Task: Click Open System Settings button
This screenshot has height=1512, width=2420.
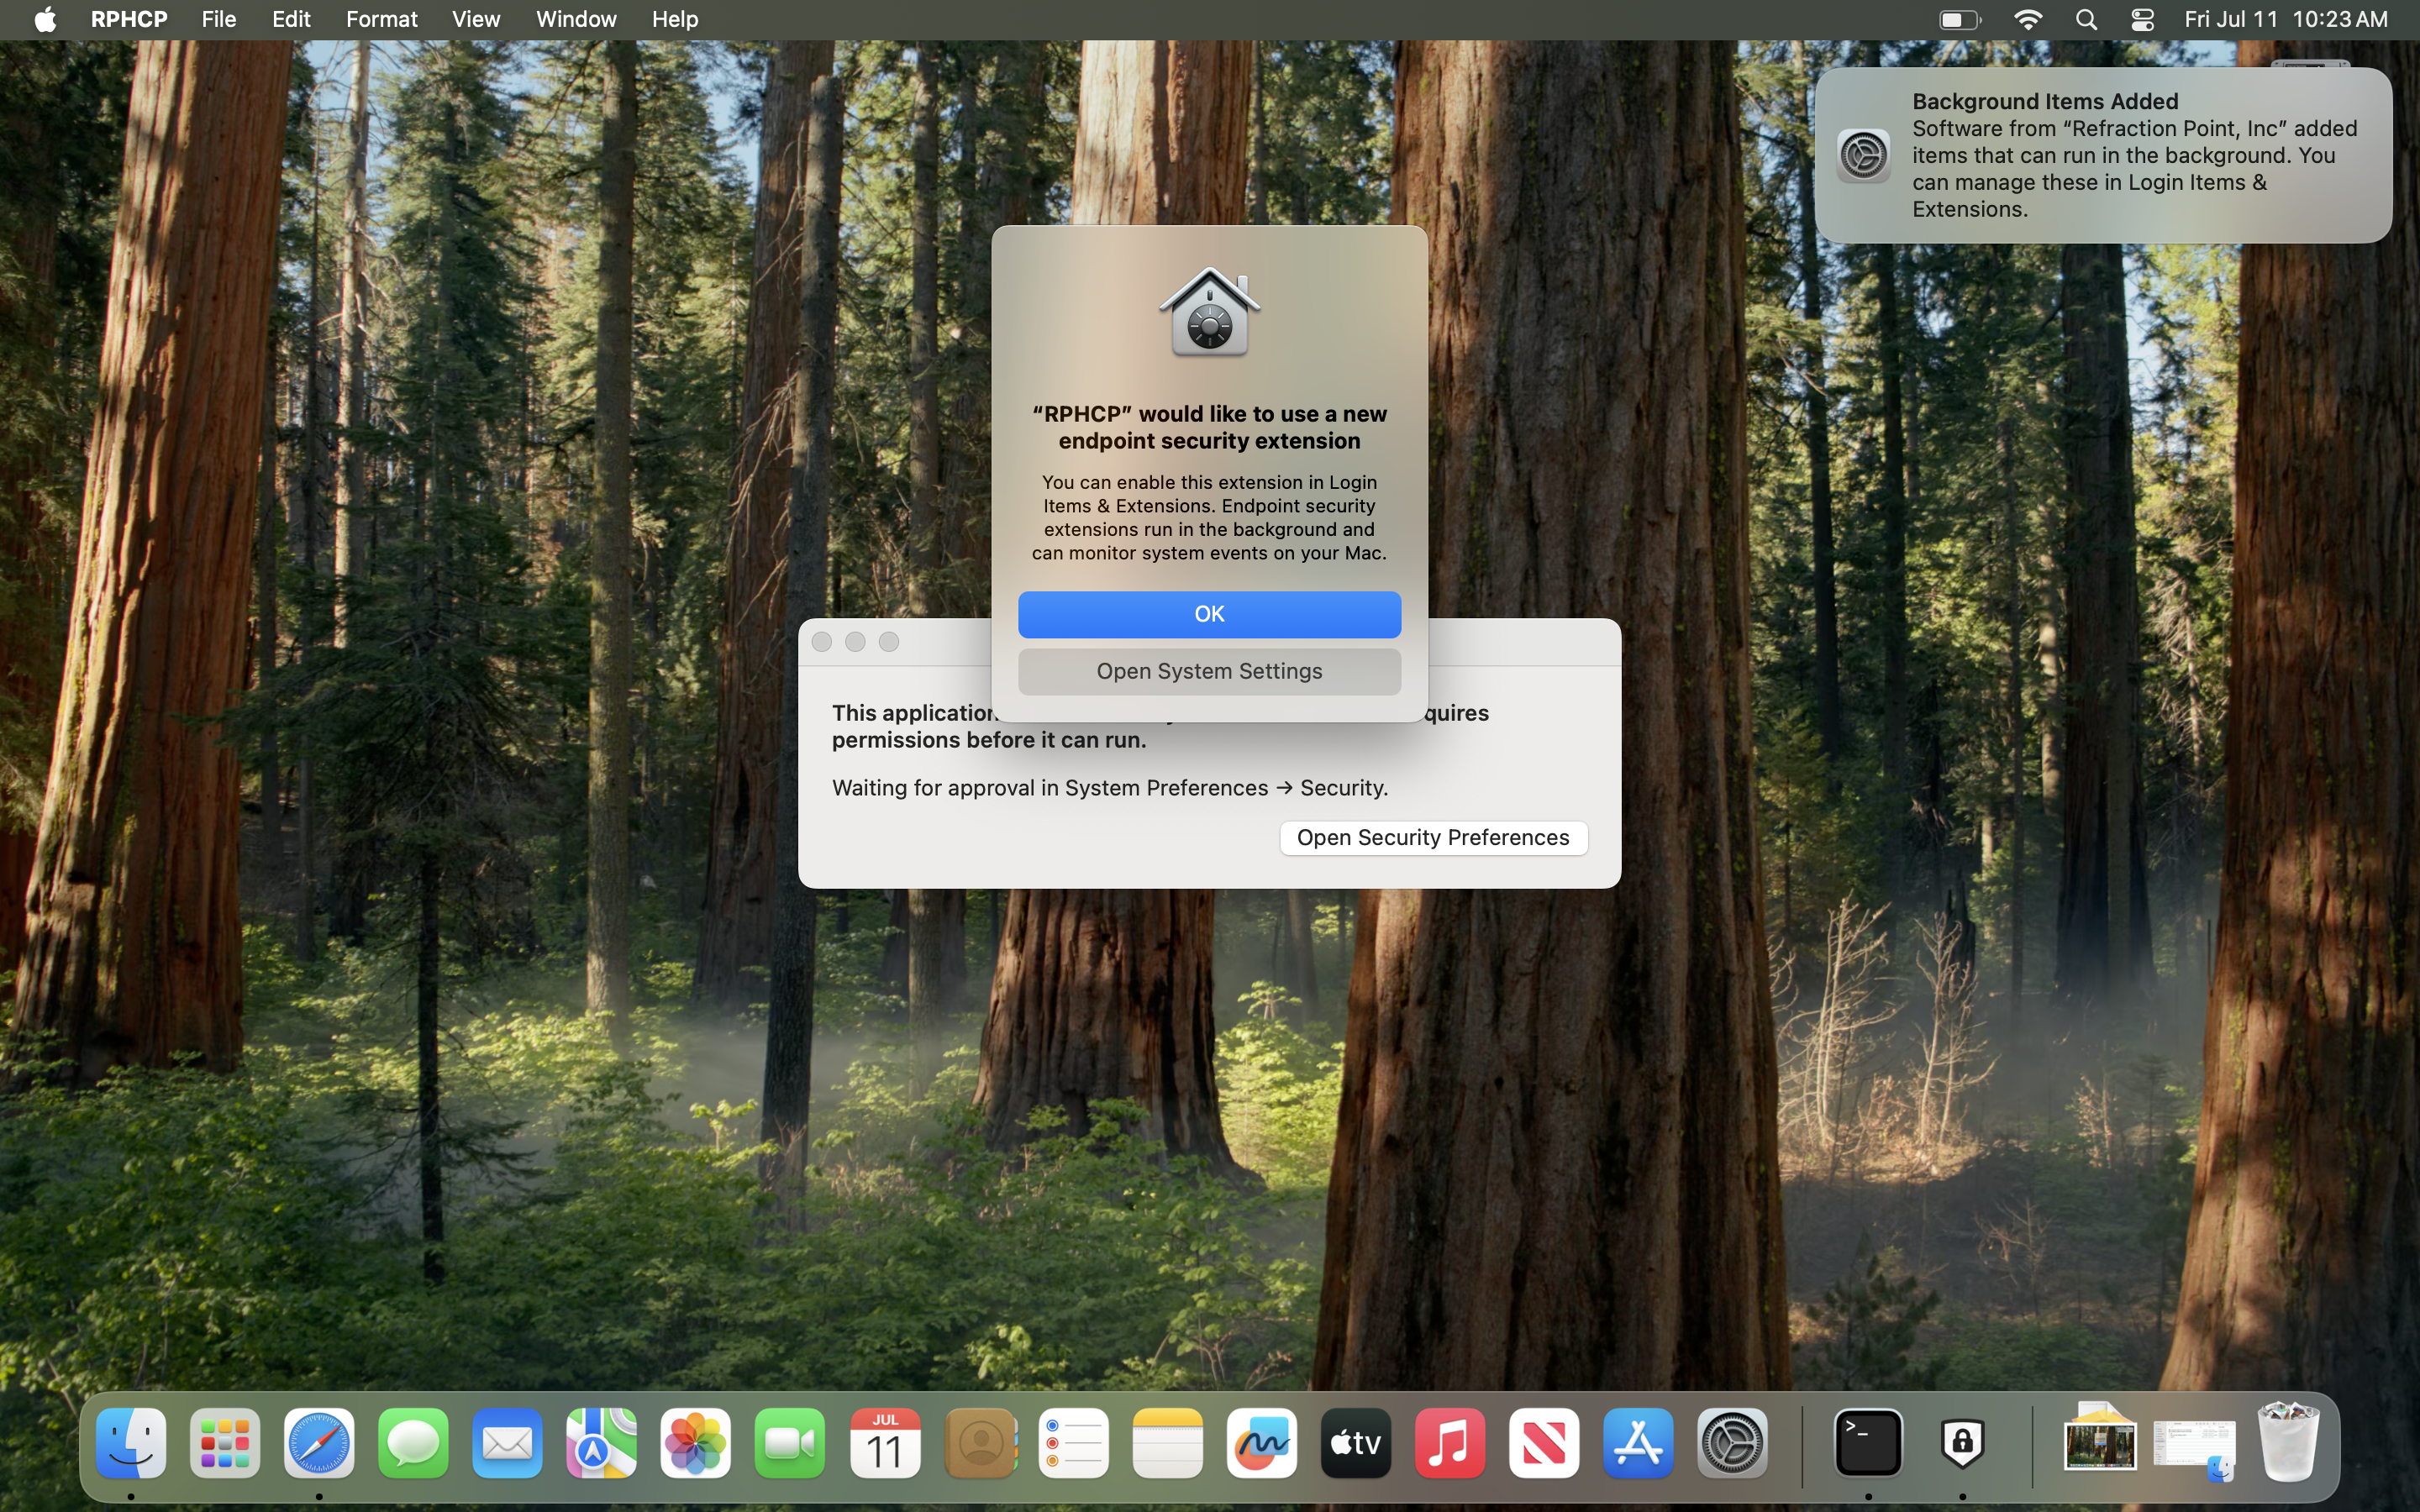Action: click(x=1209, y=671)
